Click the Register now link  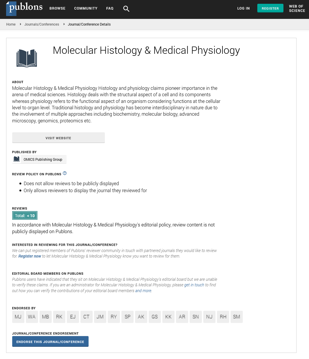(30, 256)
